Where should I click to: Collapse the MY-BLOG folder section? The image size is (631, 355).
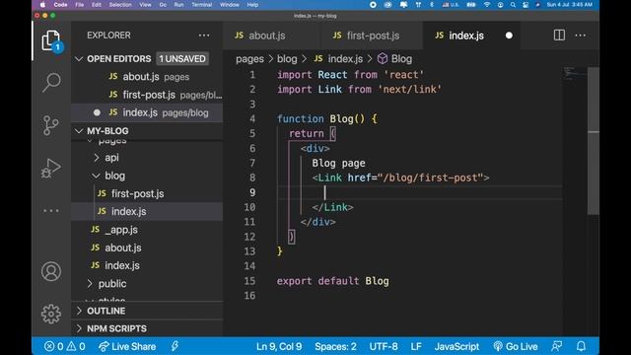79,131
